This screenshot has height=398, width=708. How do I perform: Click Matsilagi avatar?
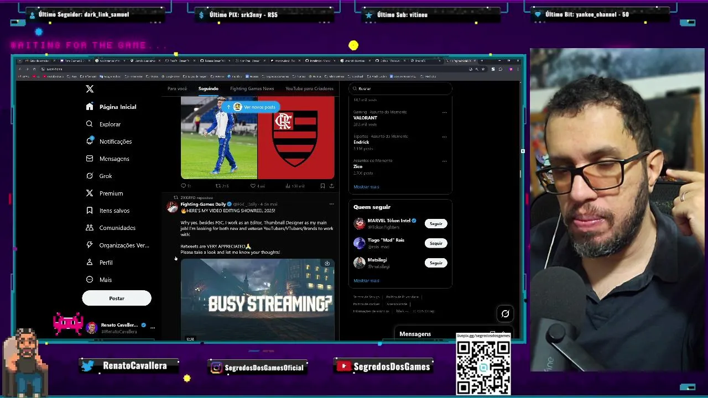360,263
